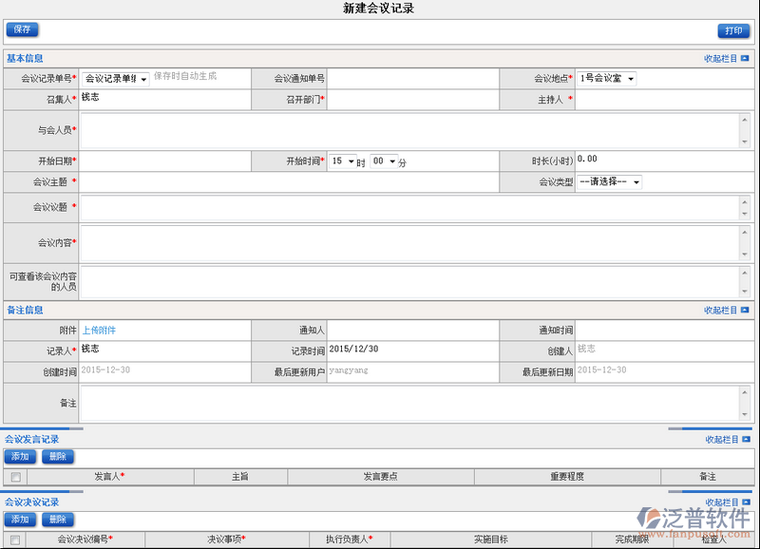
Task: Click 删除 button under 会议决议记录
Action: 57,520
